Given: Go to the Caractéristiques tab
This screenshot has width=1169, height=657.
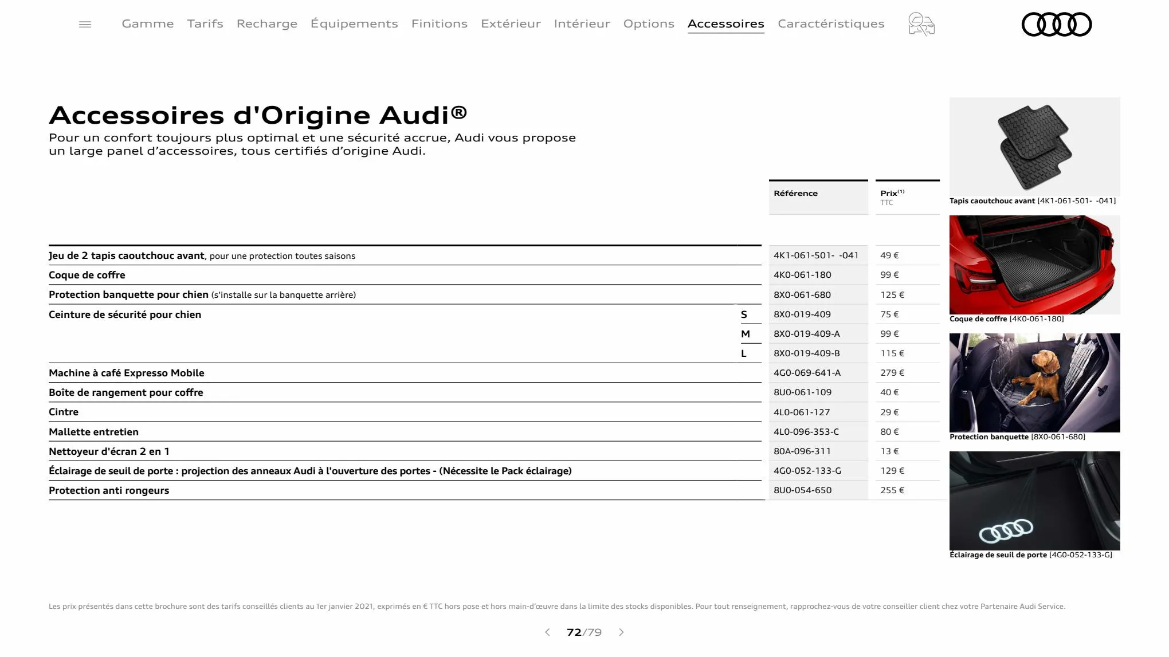Looking at the screenshot, I should pyautogui.click(x=831, y=24).
